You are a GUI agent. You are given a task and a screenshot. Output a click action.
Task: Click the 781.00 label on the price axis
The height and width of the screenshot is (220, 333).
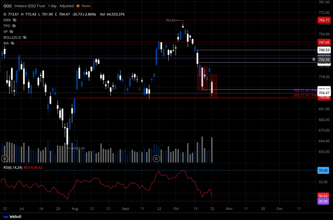(x=324, y=2)
